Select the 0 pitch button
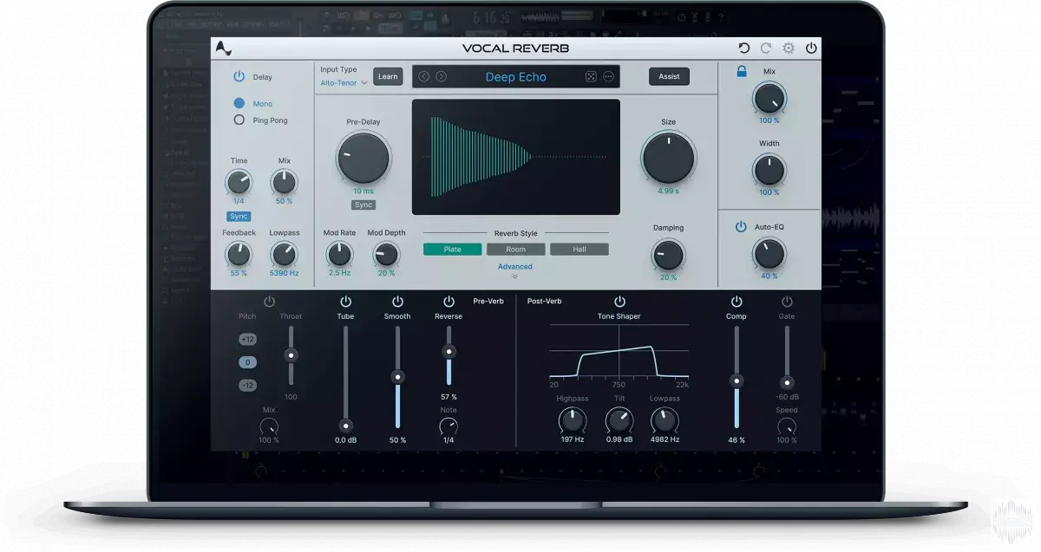 click(248, 362)
